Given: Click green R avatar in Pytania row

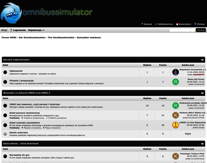Looking at the screenshot, I should (x=176, y=82).
